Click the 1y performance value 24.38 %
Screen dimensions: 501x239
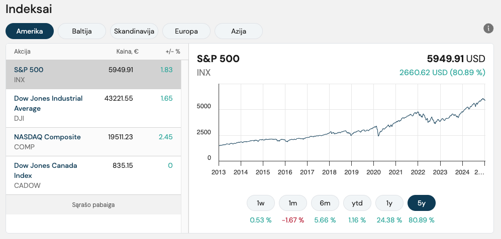(x=389, y=220)
